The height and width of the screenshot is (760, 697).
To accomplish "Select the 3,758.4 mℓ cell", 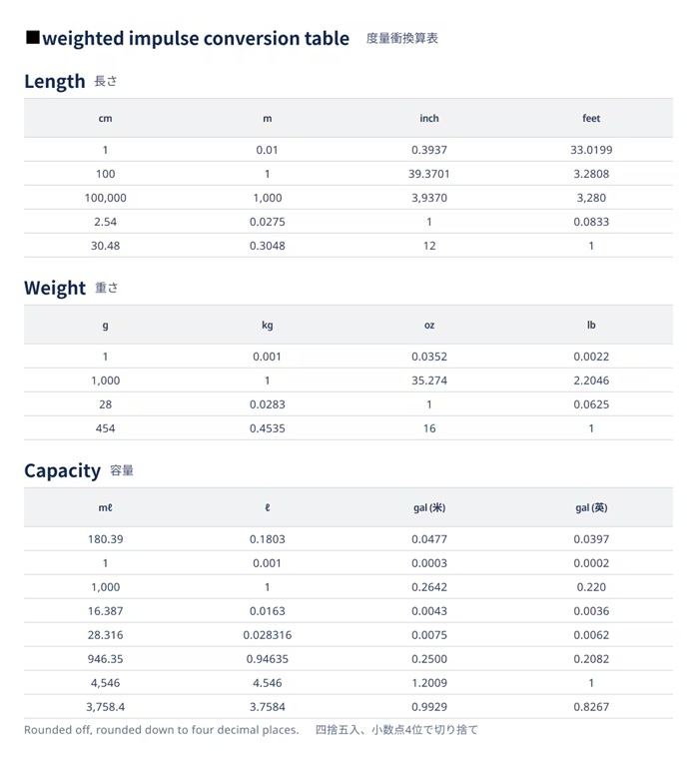I will (x=106, y=707).
